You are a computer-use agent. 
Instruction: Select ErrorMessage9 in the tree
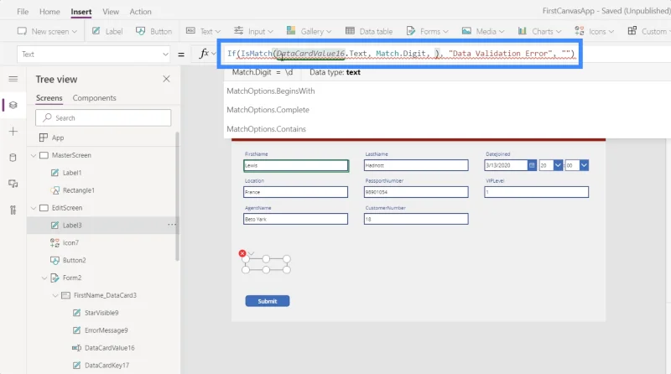pos(107,330)
